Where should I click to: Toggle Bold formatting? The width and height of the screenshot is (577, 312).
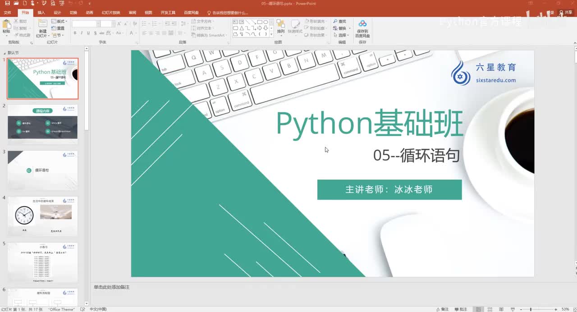[75, 33]
